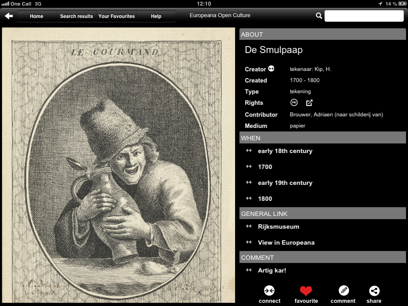The image size is (408, 306).
Task: Open the public domain rights icon
Action: coord(294,103)
